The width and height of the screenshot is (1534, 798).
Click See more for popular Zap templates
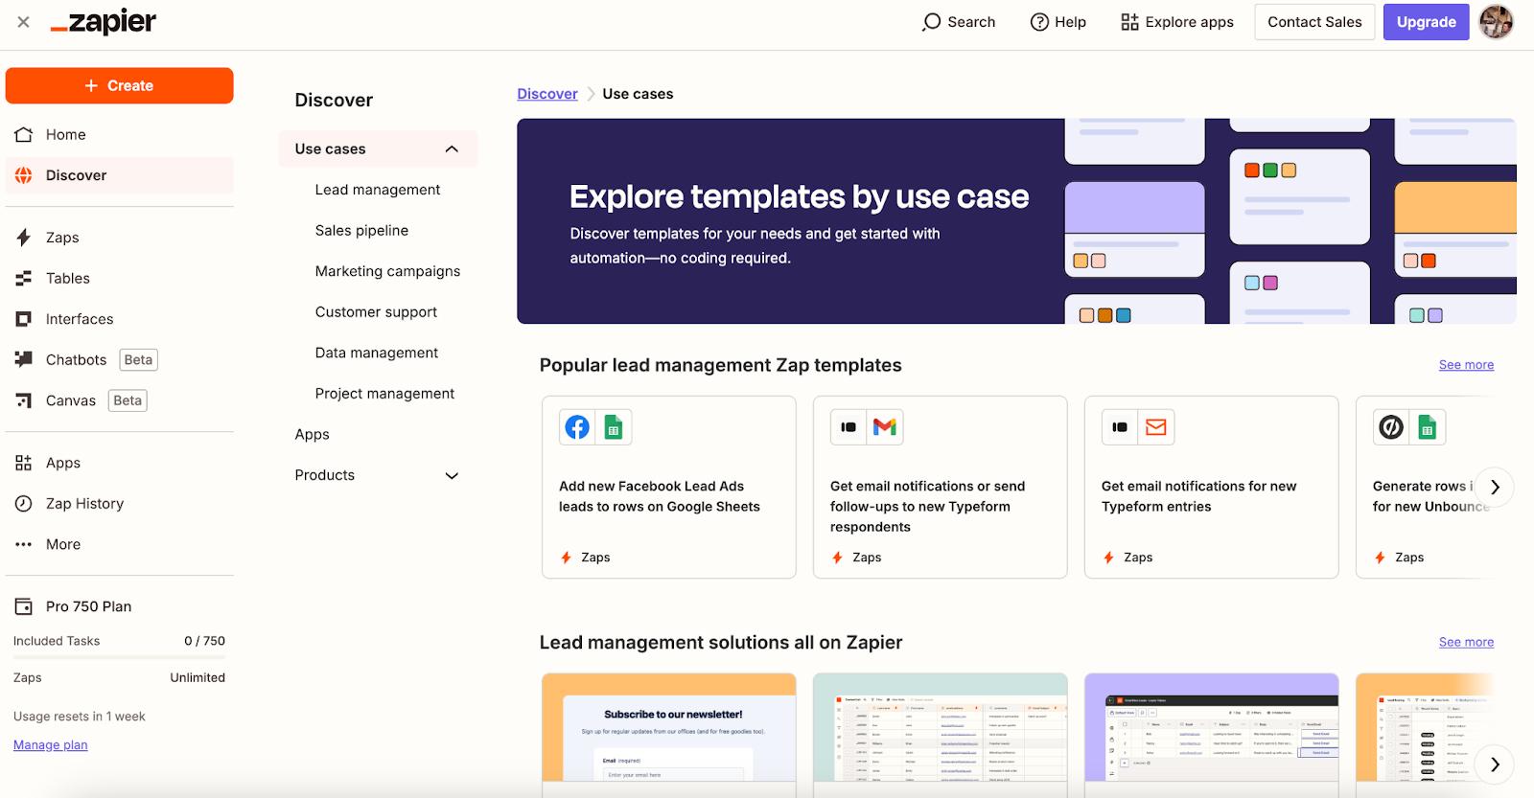[x=1466, y=365]
